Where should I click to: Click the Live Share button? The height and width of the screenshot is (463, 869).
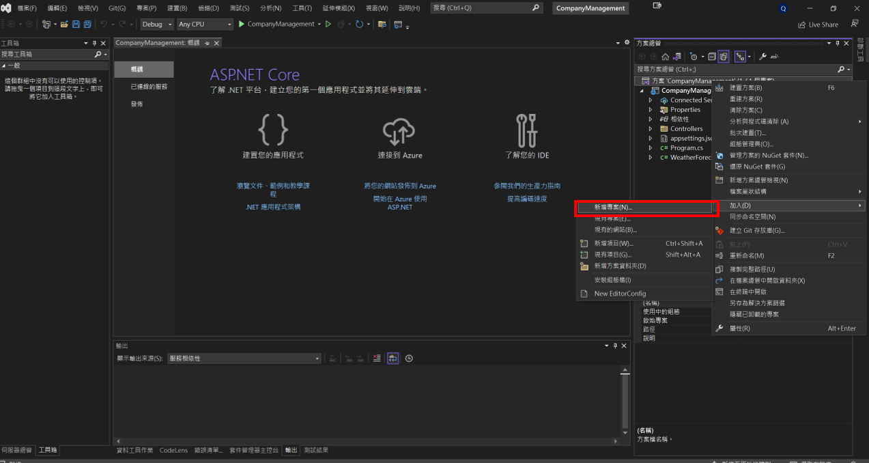[x=818, y=24]
